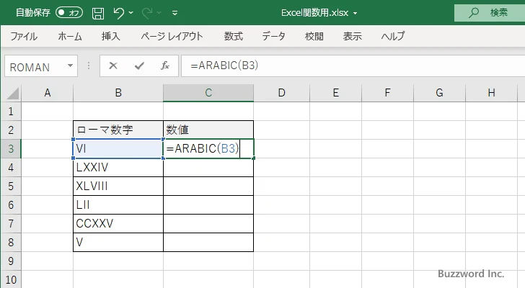Open the Undo history dropdown arrow

coord(131,13)
